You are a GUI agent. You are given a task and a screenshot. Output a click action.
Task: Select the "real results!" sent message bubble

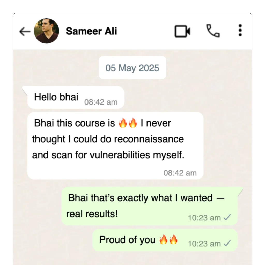(x=150, y=206)
